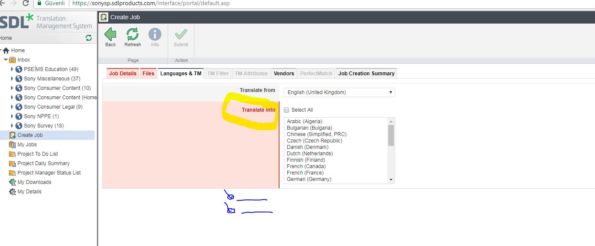The width and height of the screenshot is (595, 246).
Task: Click globe icon beside Sony Survey
Action: [19, 126]
